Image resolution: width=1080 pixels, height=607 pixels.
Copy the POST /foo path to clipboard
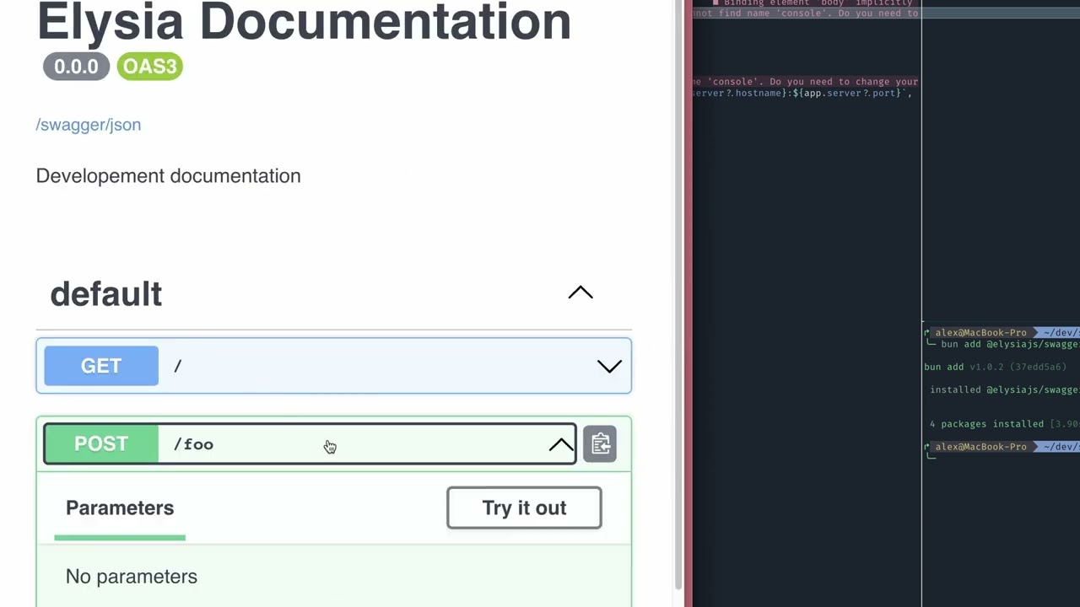click(600, 444)
